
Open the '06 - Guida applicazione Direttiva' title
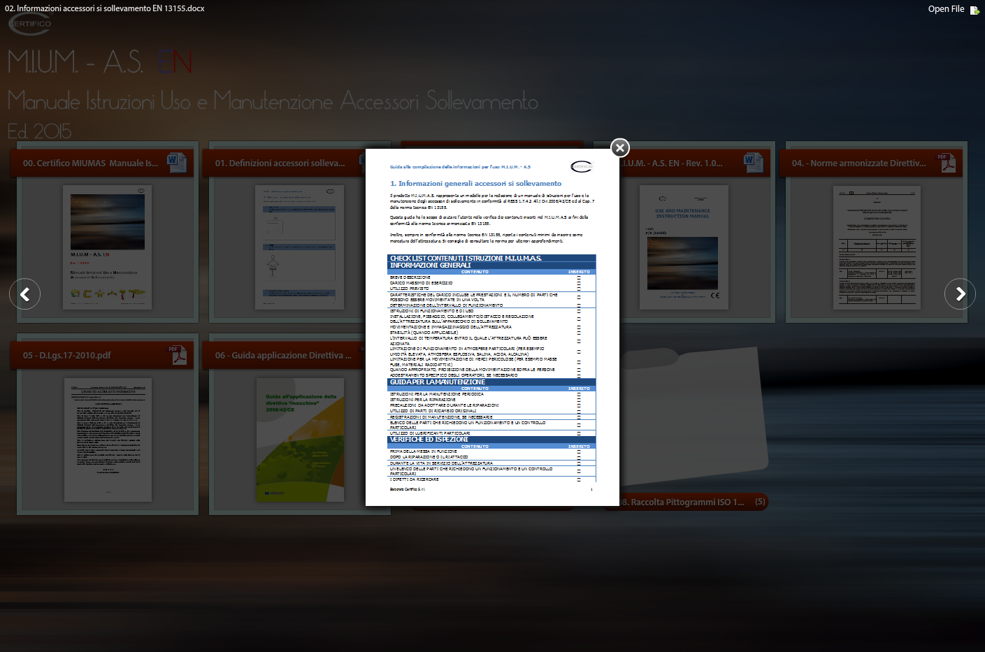click(283, 355)
